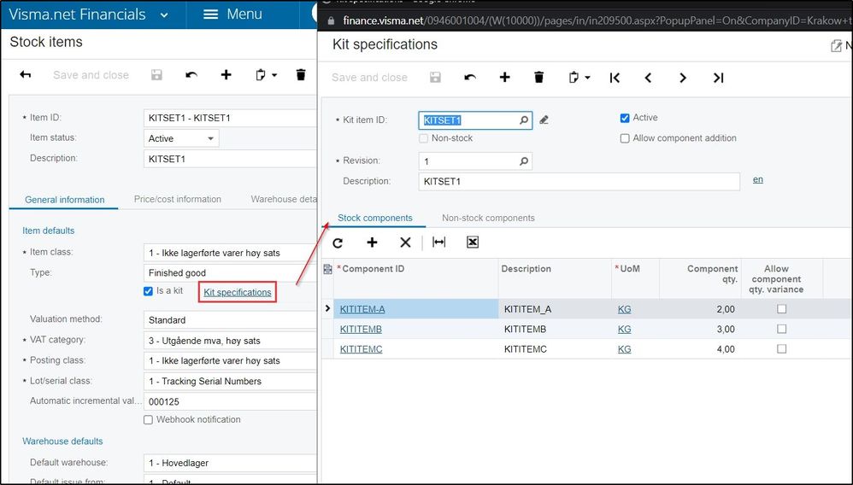Add new record in Kit specifications toolbar
This screenshot has height=485, width=853.
point(504,78)
